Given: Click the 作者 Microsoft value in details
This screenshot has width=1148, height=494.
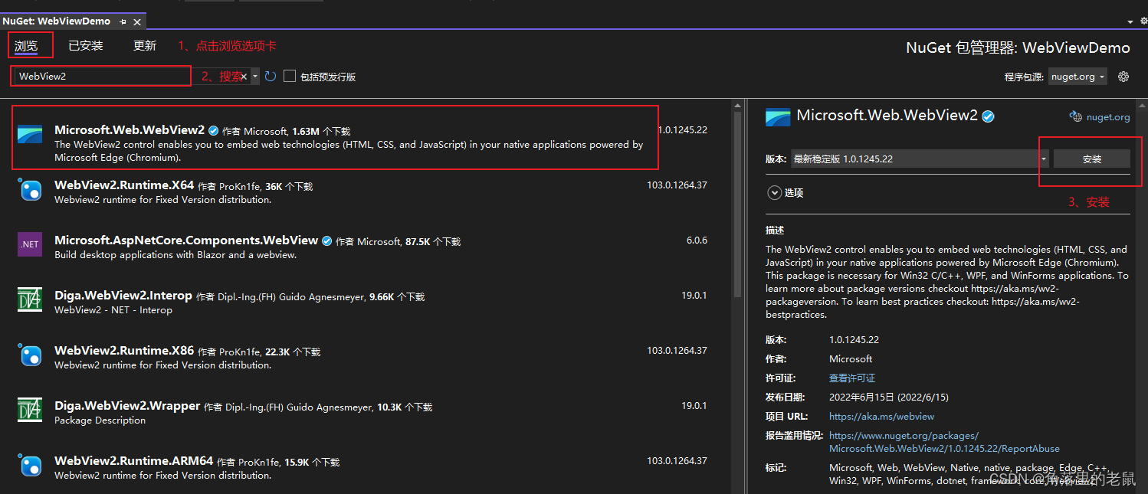Looking at the screenshot, I should click(x=851, y=359).
